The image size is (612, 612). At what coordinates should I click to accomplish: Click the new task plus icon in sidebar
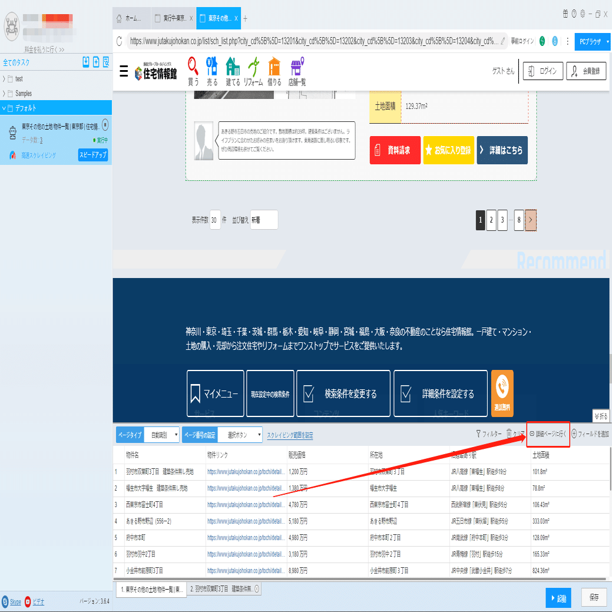pyautogui.click(x=96, y=62)
